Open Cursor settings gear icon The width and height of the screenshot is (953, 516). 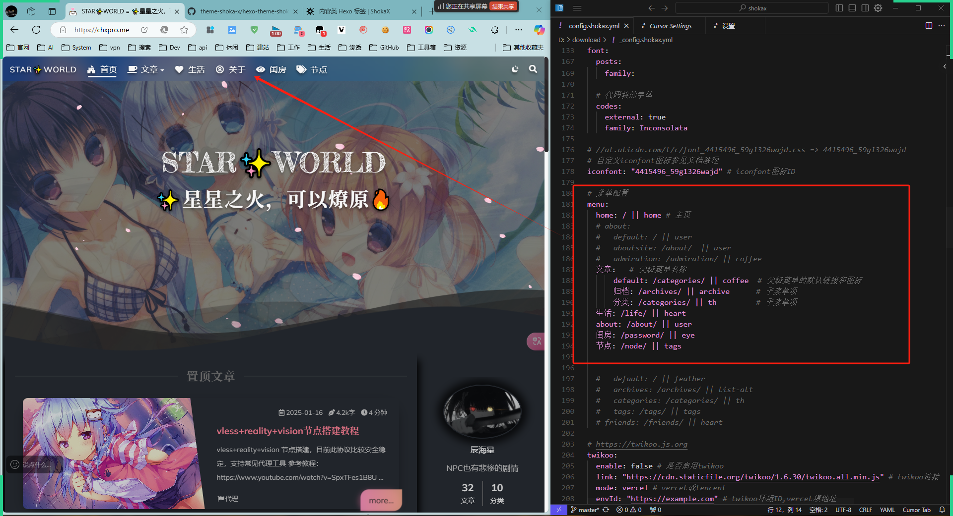pyautogui.click(x=878, y=8)
